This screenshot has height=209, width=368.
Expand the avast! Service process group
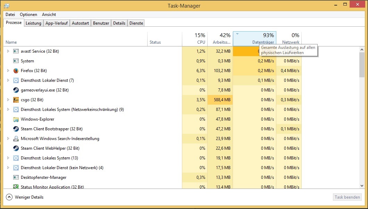(8, 51)
